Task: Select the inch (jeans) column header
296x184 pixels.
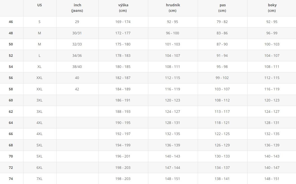Action: 77,8
